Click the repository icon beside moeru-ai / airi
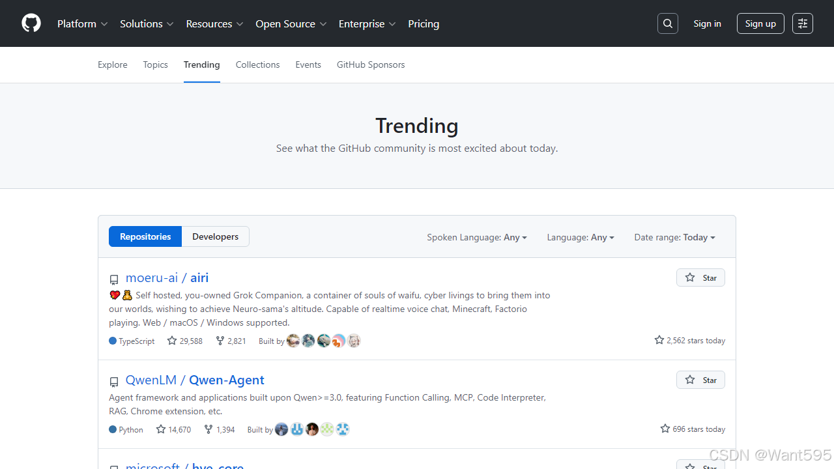The height and width of the screenshot is (469, 834). 114,279
